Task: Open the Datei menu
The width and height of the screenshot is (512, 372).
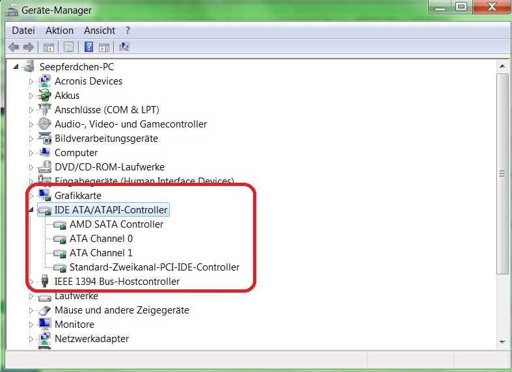Action: click(23, 31)
